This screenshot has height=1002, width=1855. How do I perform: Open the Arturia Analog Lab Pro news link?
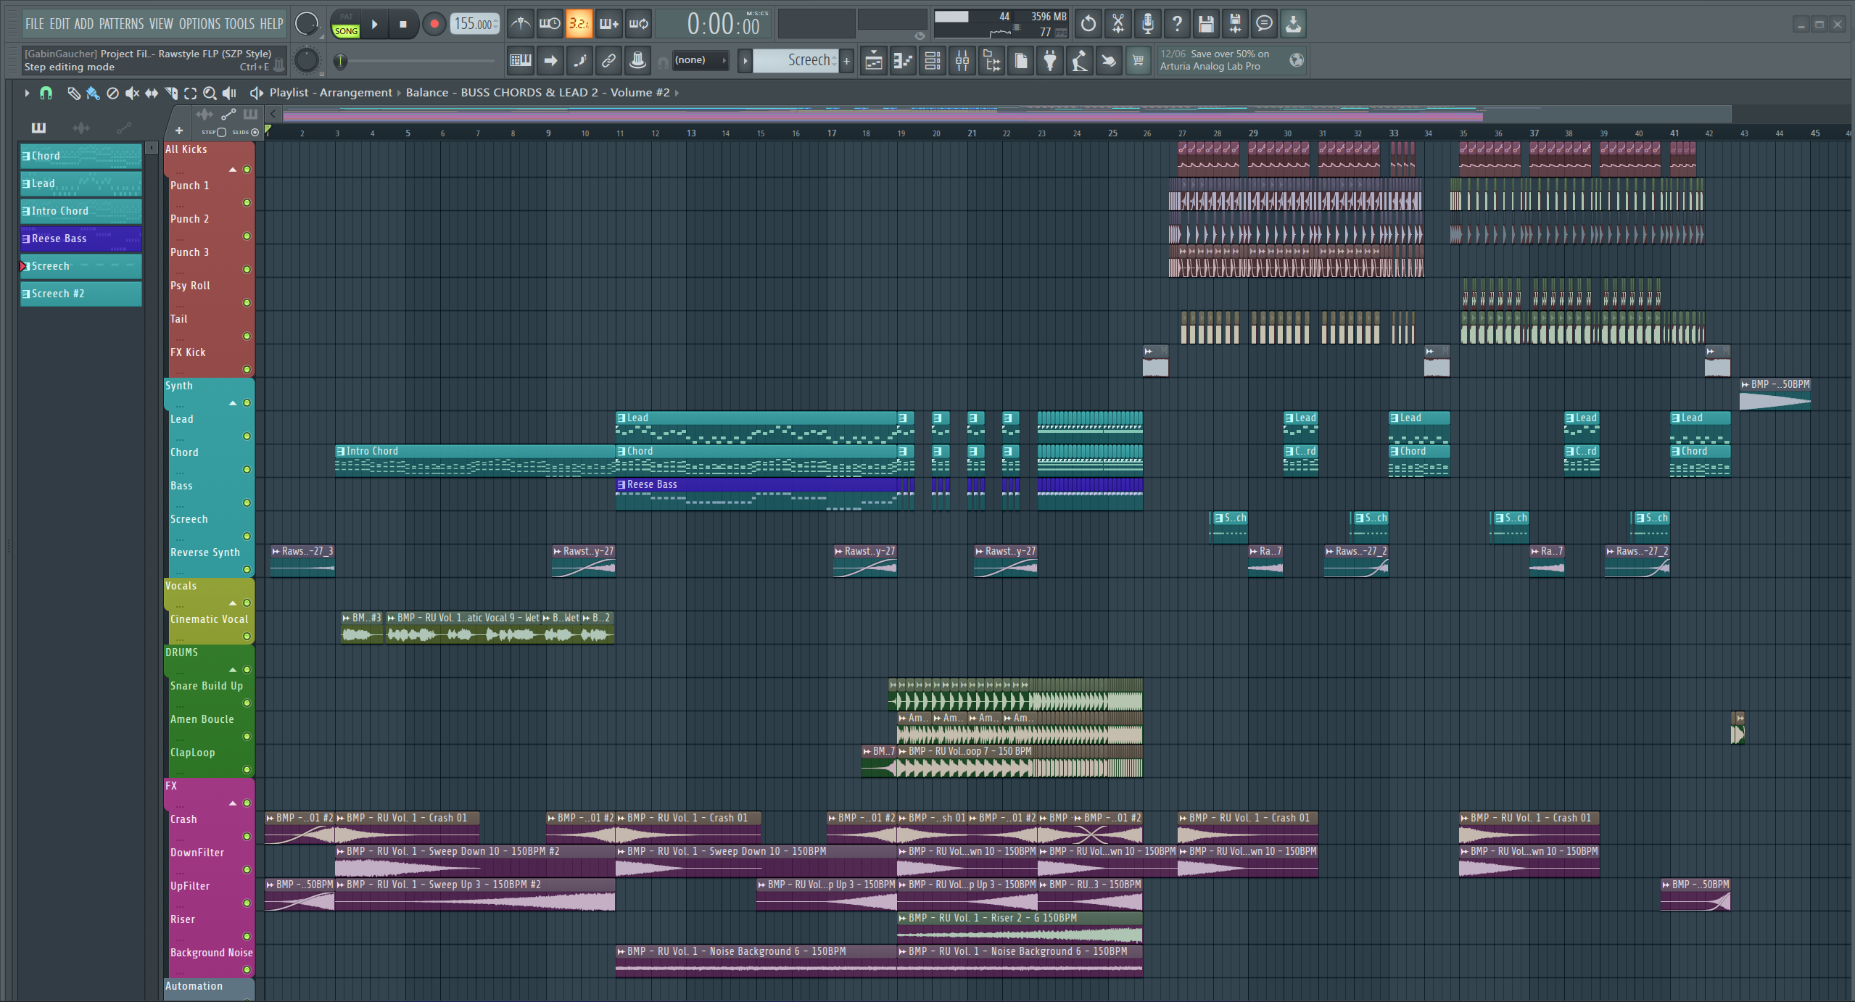click(1215, 60)
